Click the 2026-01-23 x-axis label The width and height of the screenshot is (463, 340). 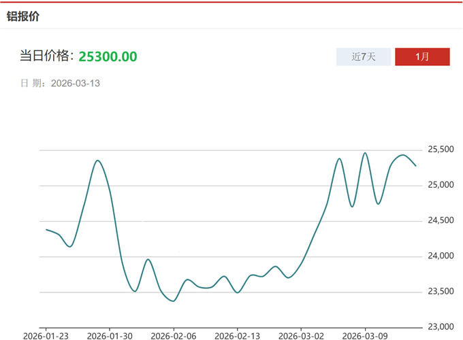46,335
